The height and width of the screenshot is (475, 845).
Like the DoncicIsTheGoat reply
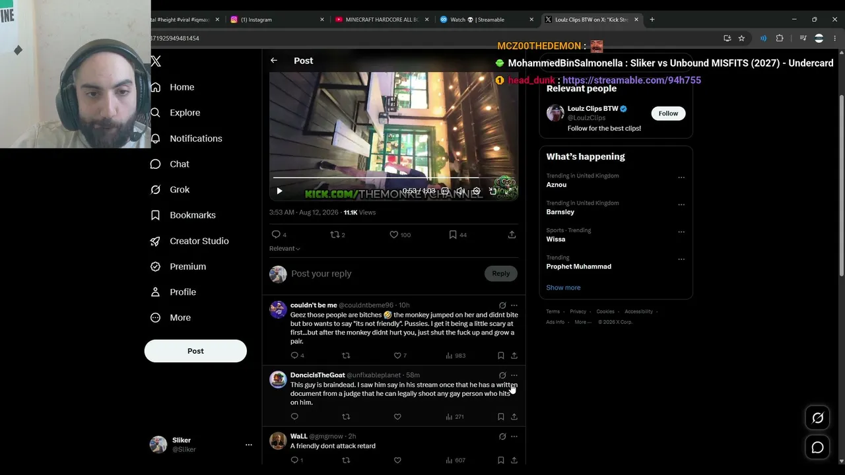(397, 417)
